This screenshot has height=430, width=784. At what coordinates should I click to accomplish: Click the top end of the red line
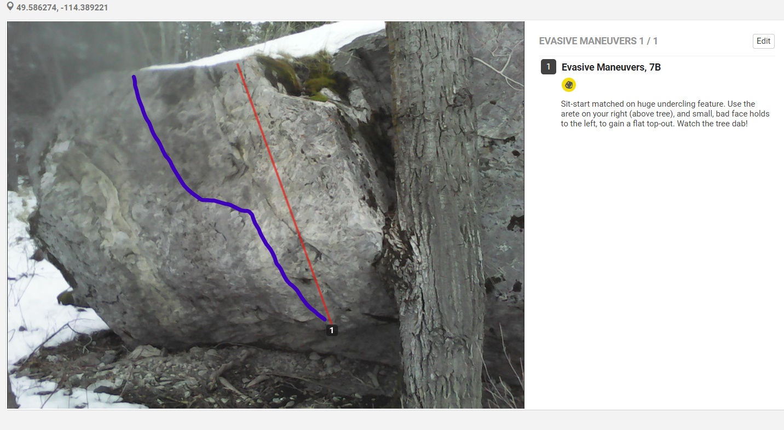238,65
